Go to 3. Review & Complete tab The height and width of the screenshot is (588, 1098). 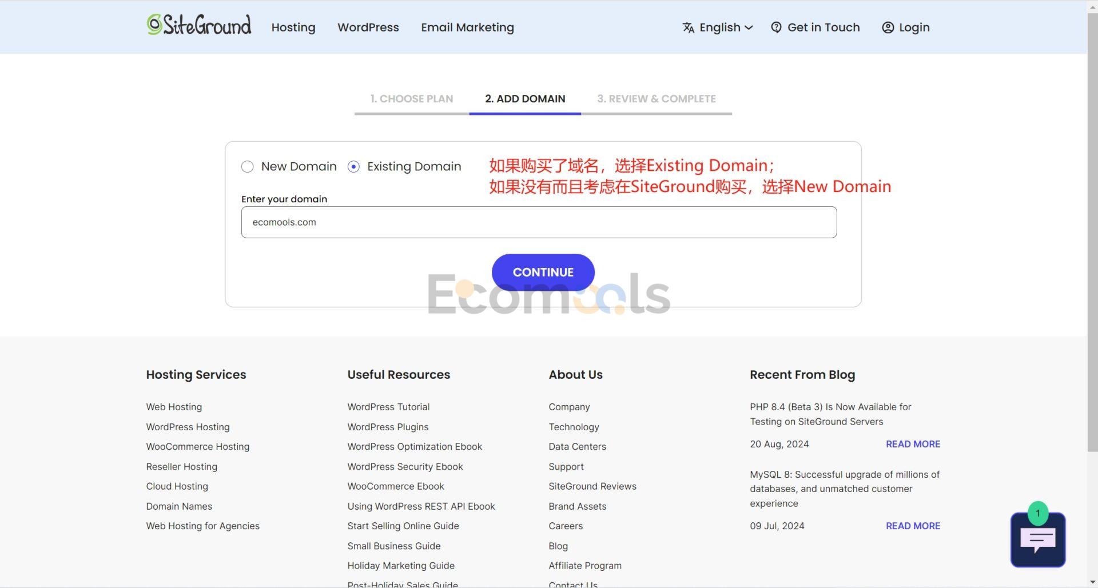click(657, 99)
